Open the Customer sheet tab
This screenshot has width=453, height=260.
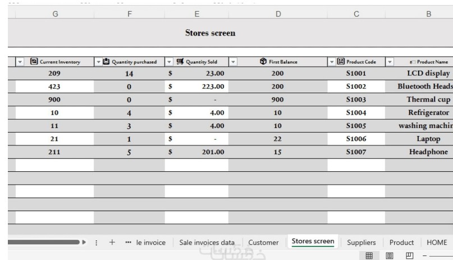tap(263, 243)
